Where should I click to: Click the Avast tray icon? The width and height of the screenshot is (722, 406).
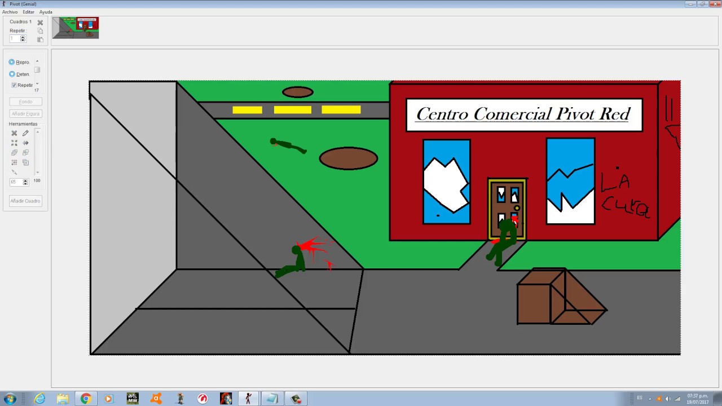point(659,399)
